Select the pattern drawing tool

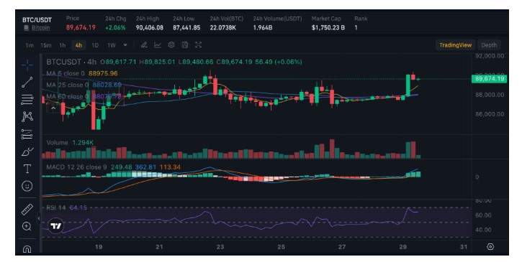[27, 116]
